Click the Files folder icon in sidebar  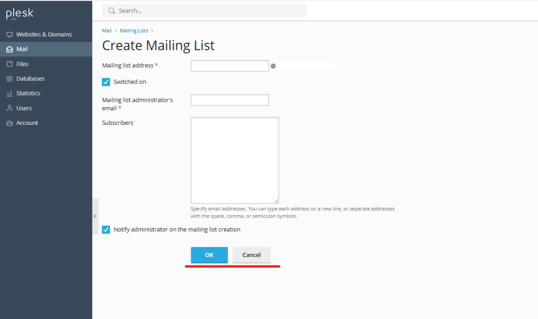(9, 64)
